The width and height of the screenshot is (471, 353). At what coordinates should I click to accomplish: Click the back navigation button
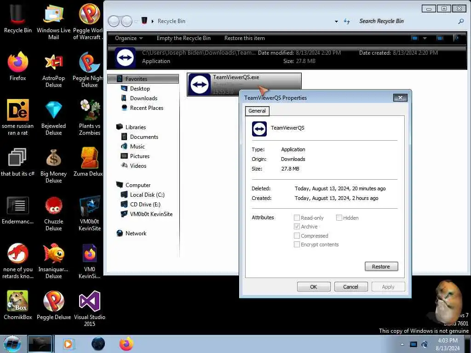pos(114,21)
